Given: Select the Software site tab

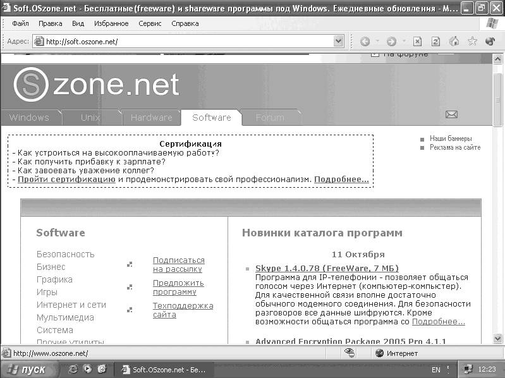Looking at the screenshot, I should coord(212,118).
